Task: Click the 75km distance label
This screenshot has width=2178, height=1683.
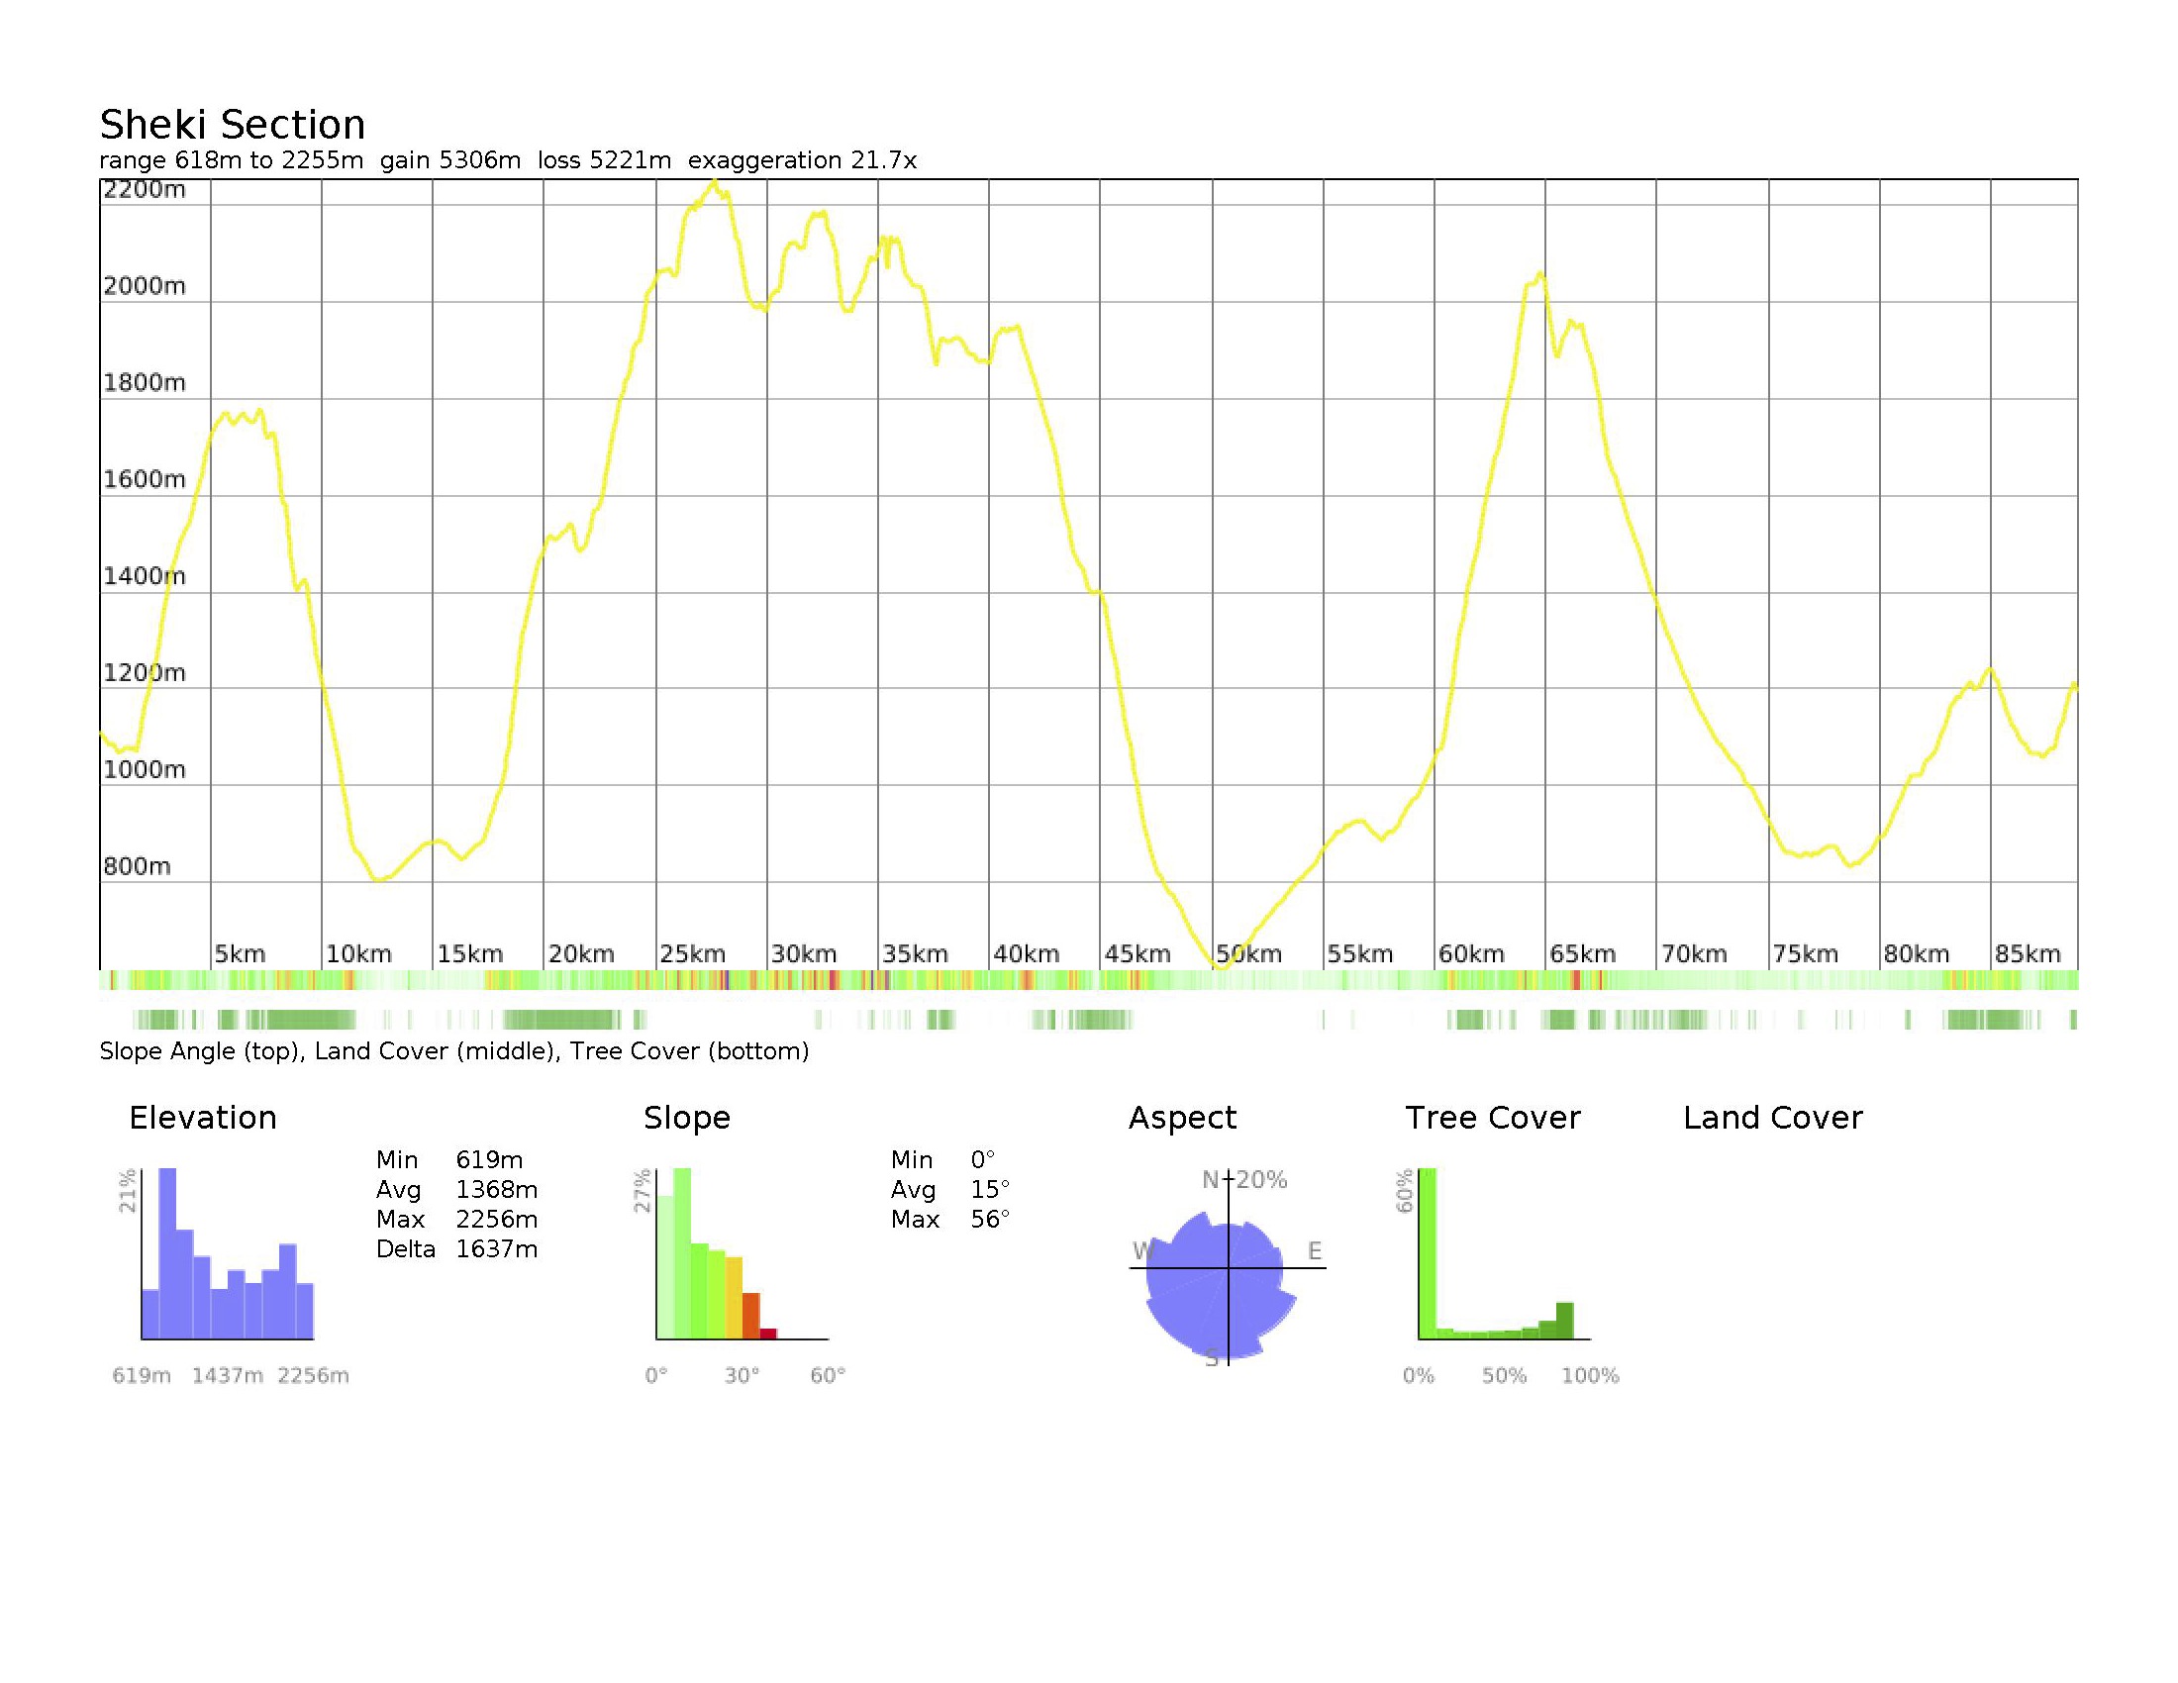Action: (x=1806, y=954)
